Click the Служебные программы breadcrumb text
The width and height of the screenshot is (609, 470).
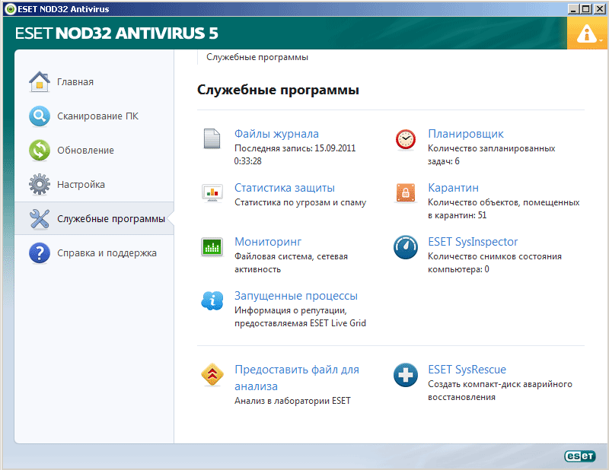[257, 57]
